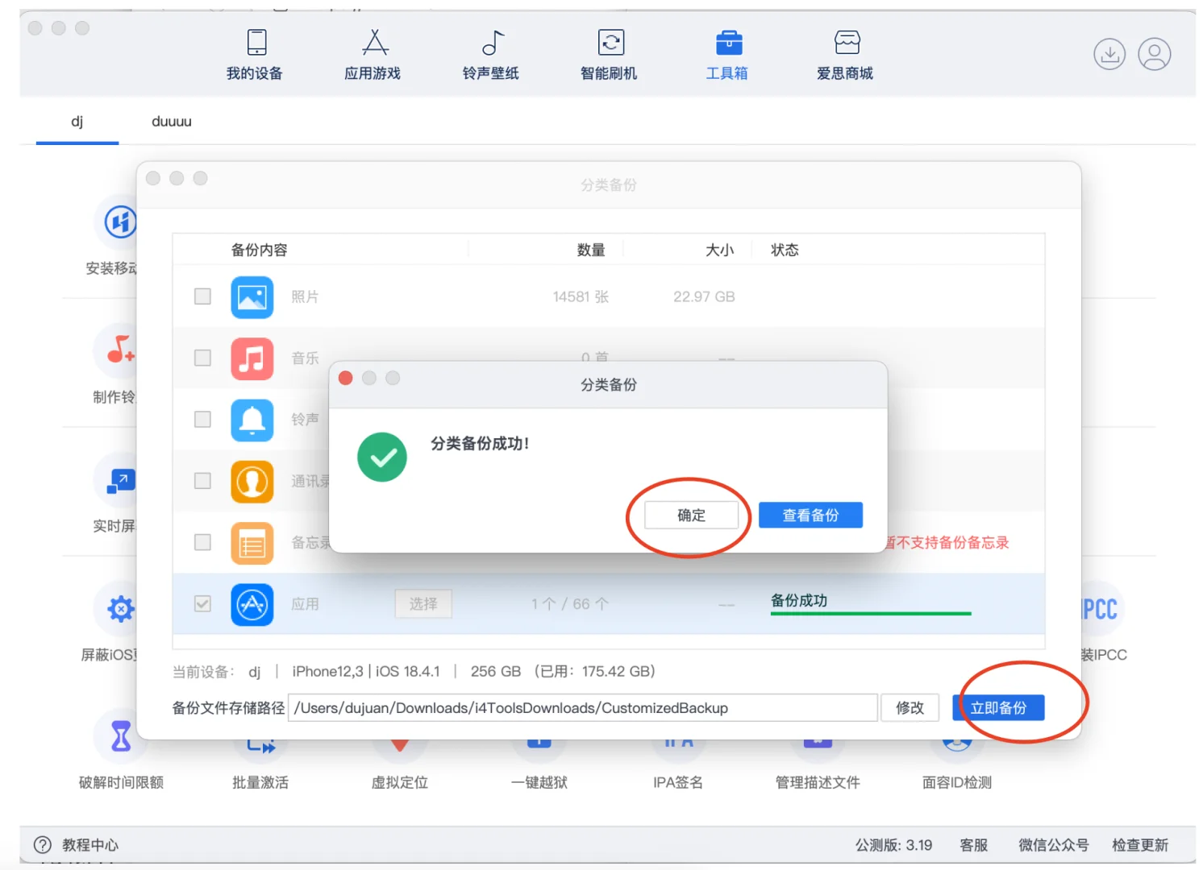Viewport: 1203px width, 870px height.
Task: Open the 爱思商城 store
Action: [844, 54]
